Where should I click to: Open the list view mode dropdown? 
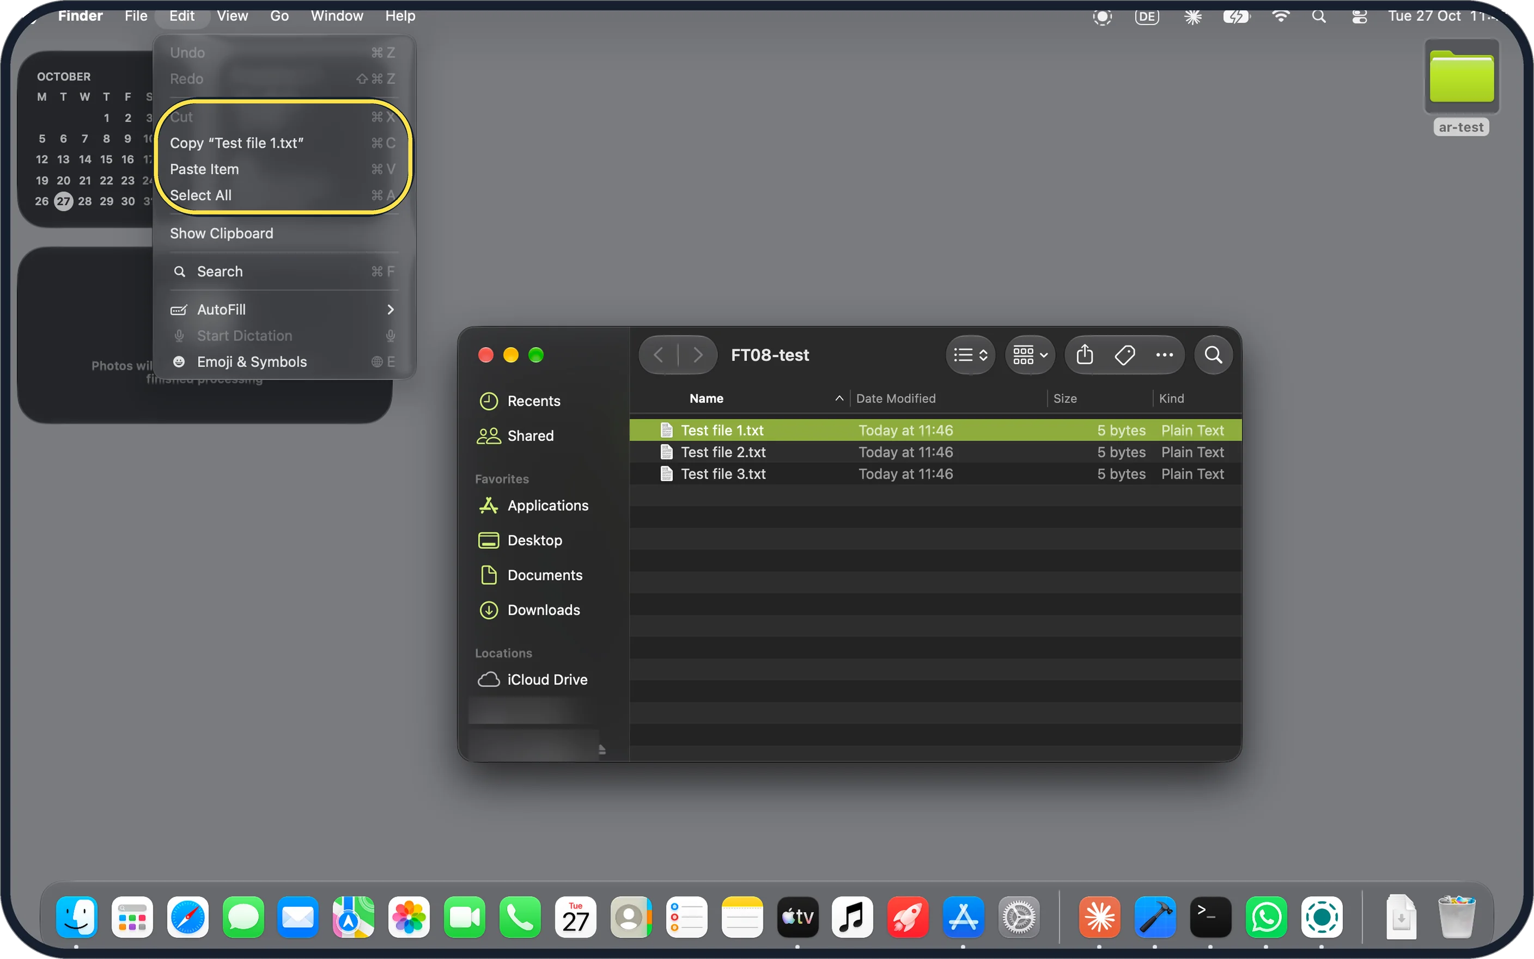point(970,354)
